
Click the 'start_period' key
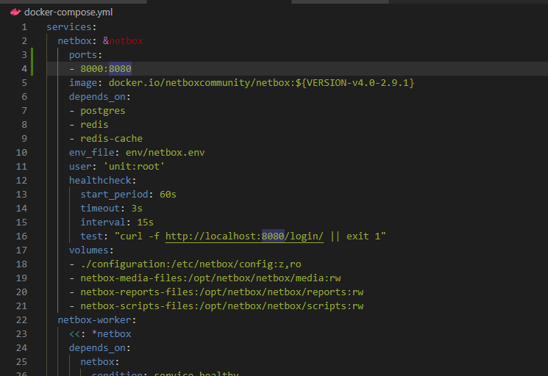pos(114,195)
